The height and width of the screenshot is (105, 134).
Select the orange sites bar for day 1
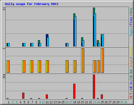(9, 66)
